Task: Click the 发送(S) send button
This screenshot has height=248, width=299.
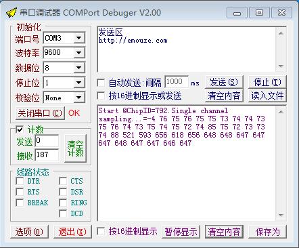Action: (224, 82)
